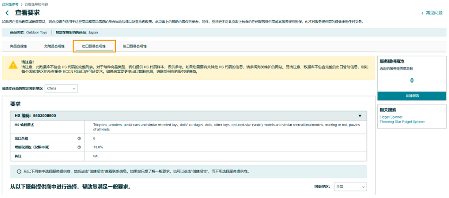
Task: Click the selected provider count 0
Action: point(412,81)
